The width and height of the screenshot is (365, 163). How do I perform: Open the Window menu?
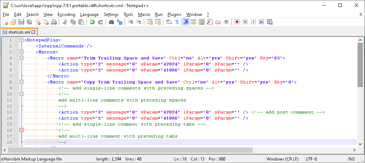click(194, 14)
